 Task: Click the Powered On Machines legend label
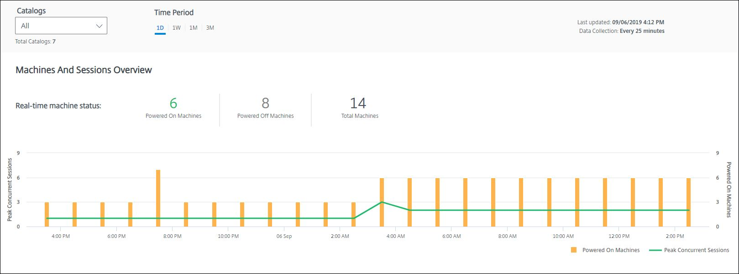coord(611,250)
